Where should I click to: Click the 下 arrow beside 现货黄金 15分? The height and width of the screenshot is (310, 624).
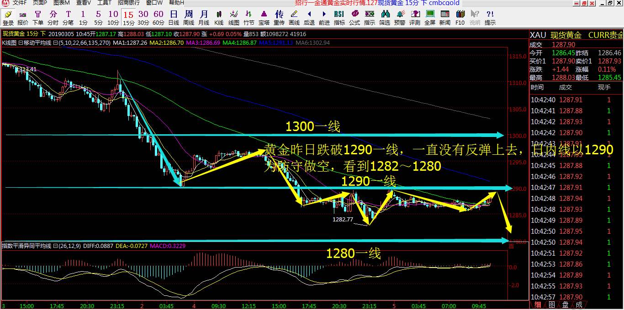tap(43, 34)
